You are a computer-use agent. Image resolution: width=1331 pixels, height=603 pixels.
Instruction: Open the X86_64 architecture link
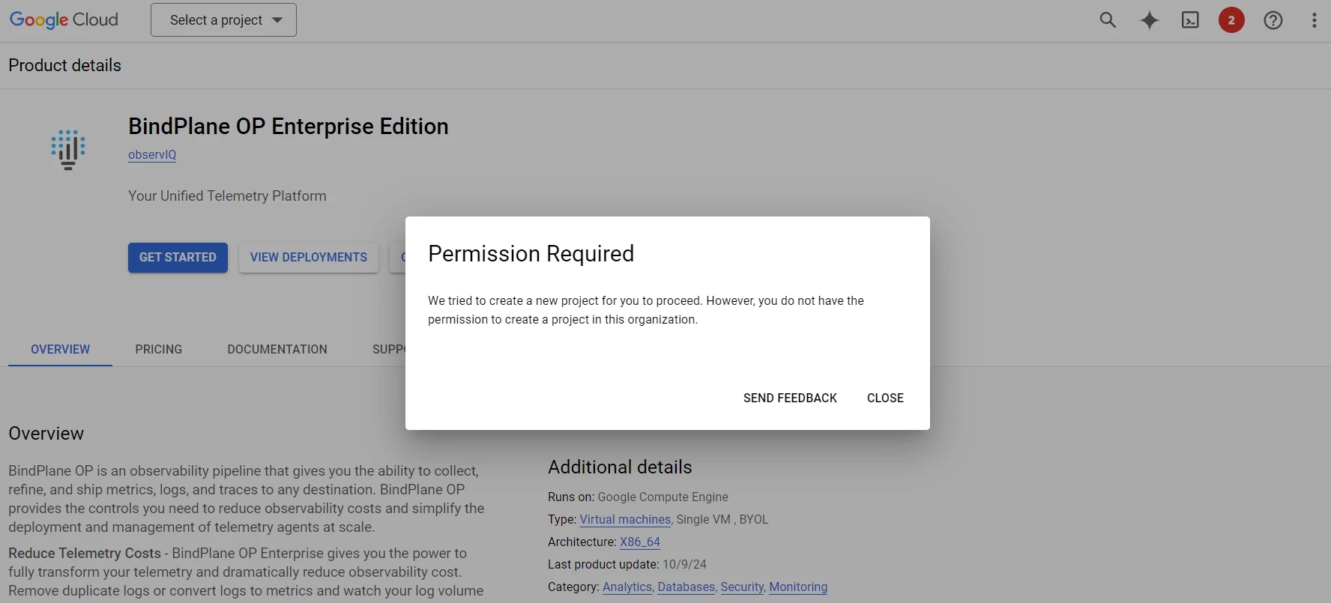(x=640, y=542)
